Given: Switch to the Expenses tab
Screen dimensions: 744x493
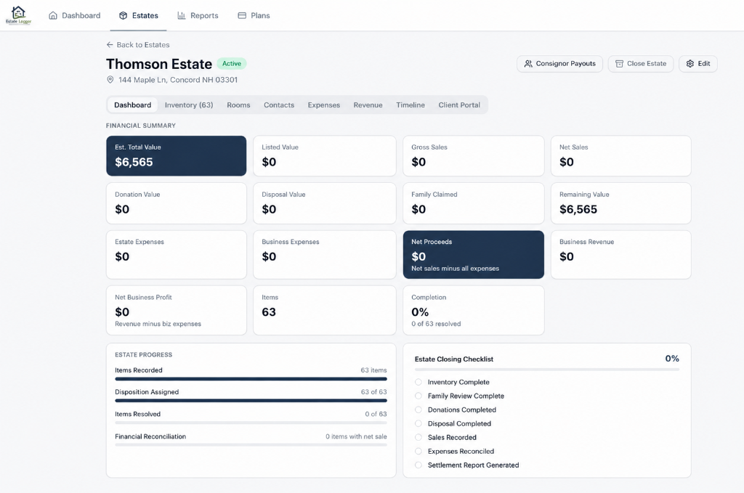Looking at the screenshot, I should 323,105.
